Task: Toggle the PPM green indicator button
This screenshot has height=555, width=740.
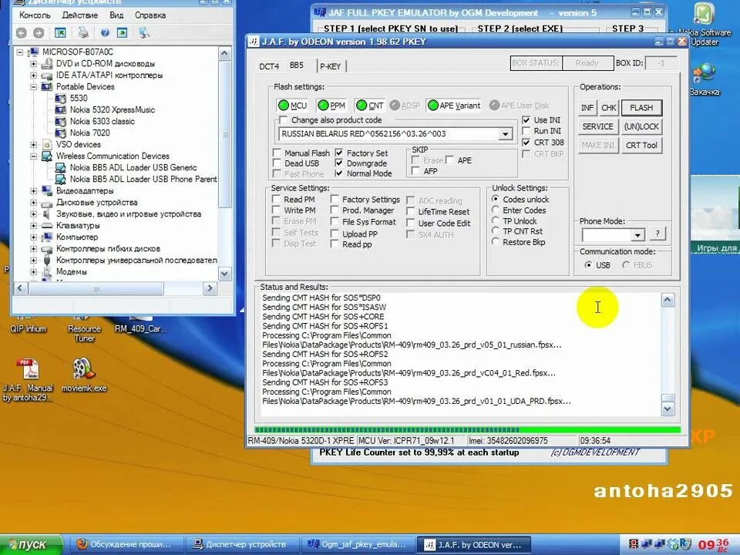Action: (331, 106)
